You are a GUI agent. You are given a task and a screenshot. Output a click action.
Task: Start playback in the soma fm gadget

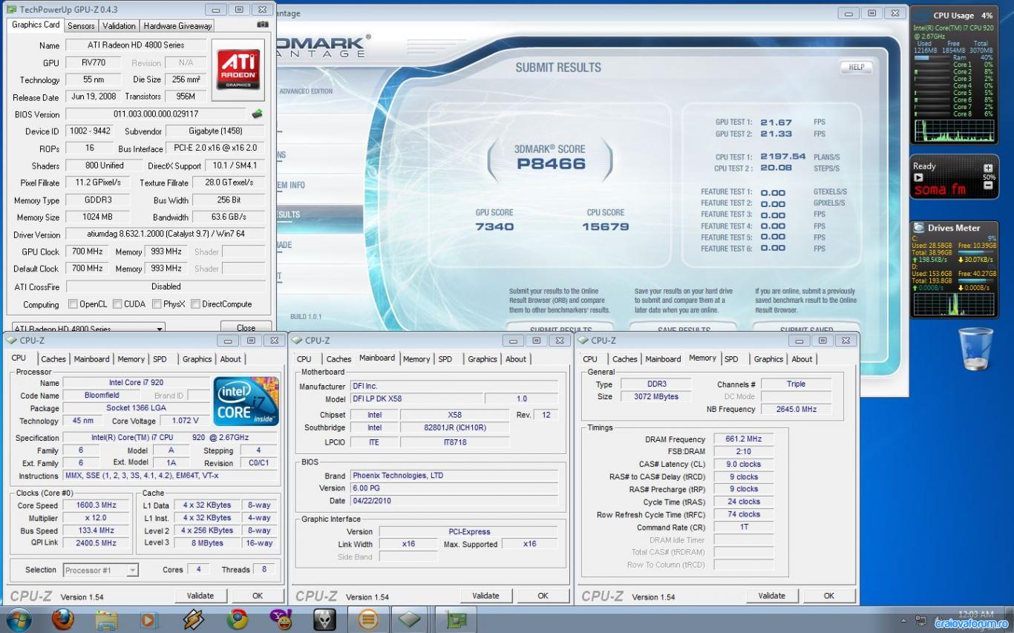tap(918, 178)
